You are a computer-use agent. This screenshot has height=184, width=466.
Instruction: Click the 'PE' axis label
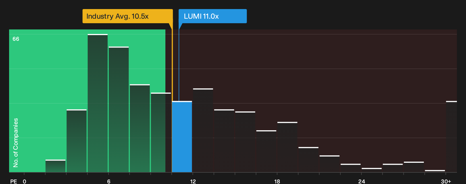coord(14,181)
